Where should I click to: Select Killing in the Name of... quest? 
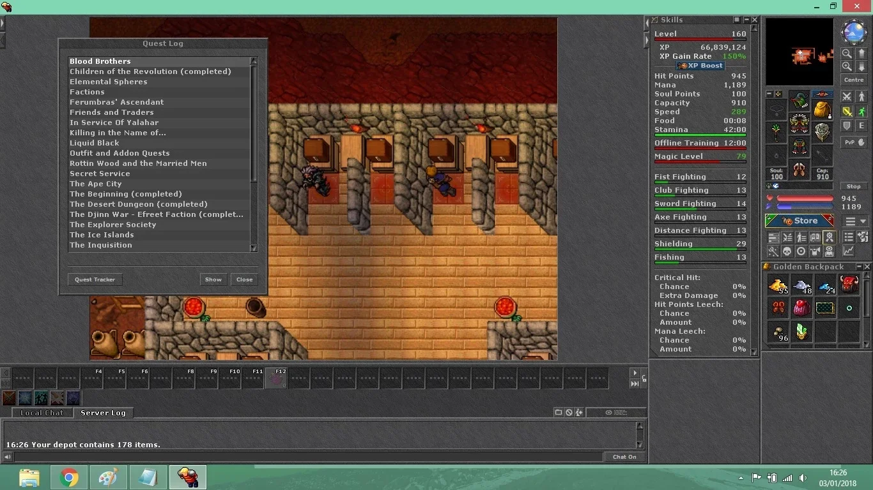[158, 133]
